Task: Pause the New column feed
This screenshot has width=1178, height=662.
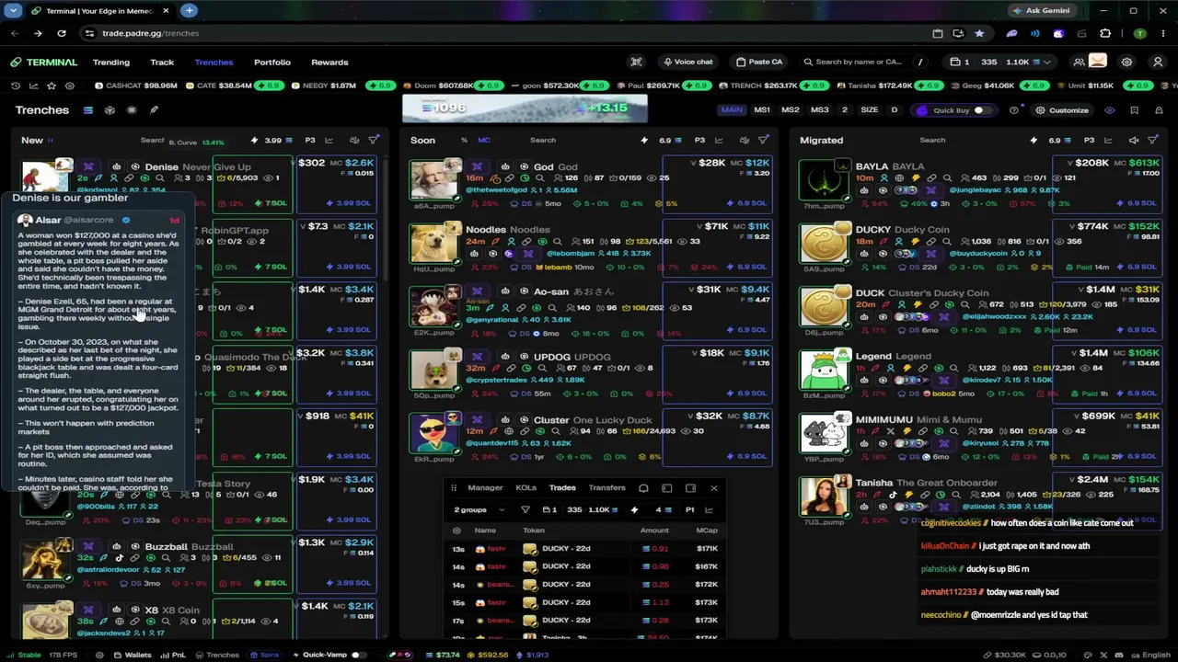Action: point(50,141)
